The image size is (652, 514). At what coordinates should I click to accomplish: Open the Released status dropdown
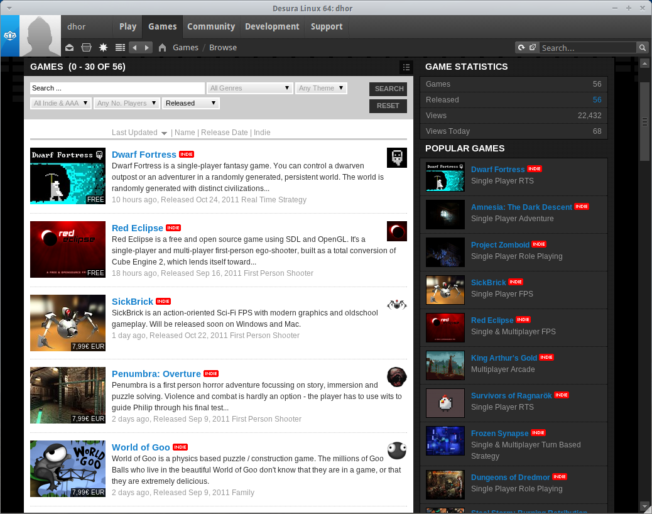tap(190, 103)
